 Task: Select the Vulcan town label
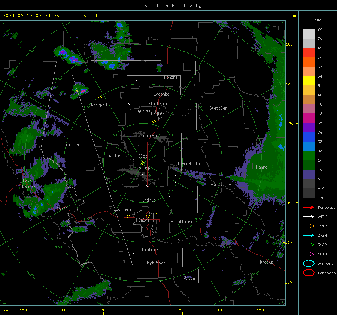(191, 278)
